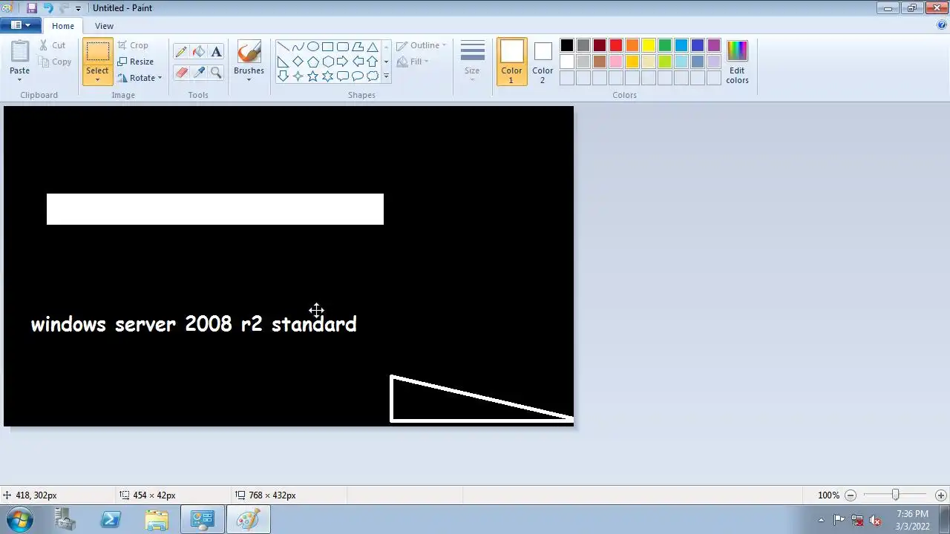Choose the Oval shape

pos(312,47)
